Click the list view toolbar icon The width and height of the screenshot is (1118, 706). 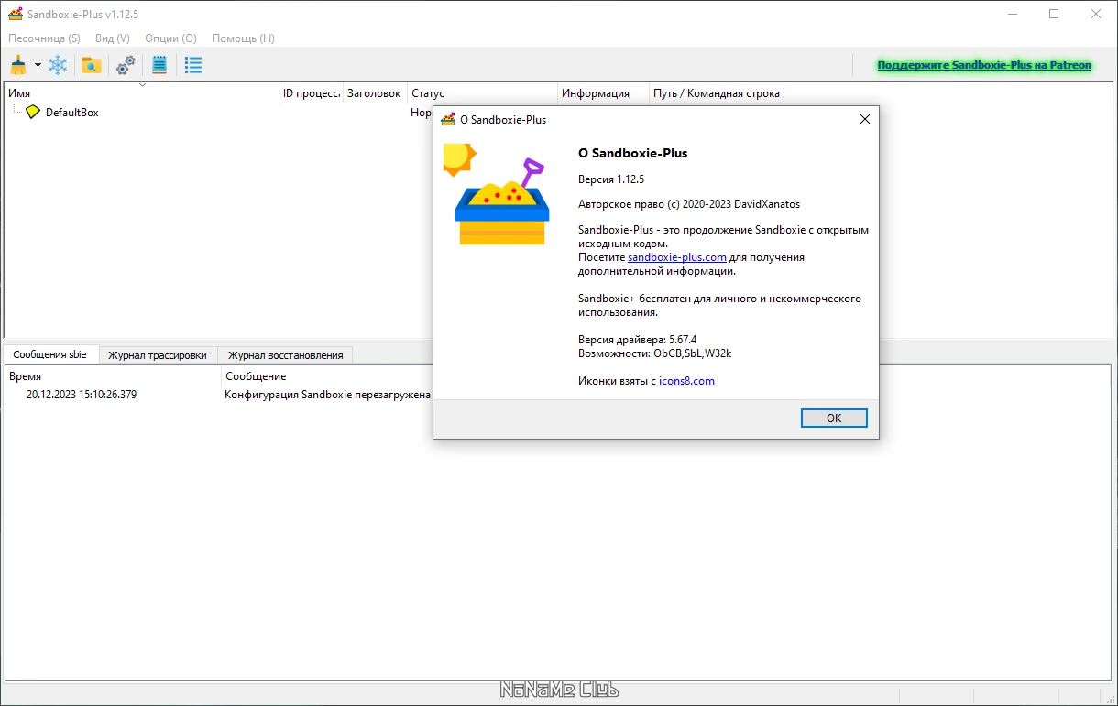point(193,65)
